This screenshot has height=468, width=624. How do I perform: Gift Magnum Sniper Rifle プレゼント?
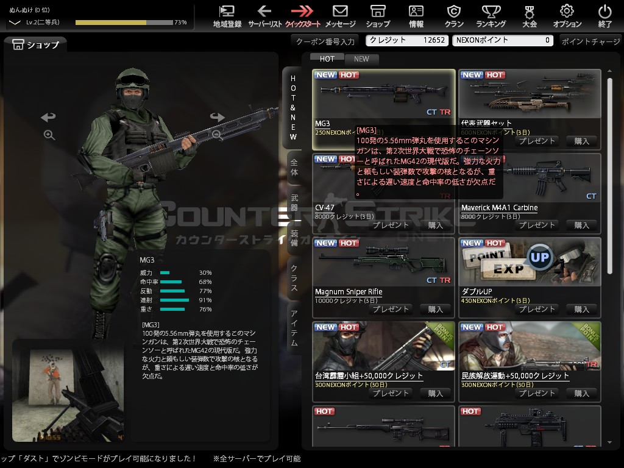point(391,309)
